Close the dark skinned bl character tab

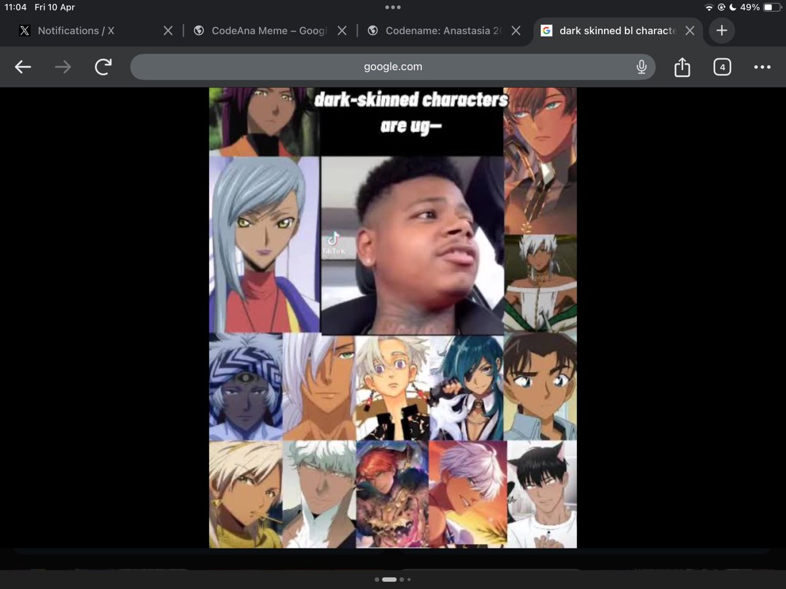(x=690, y=31)
